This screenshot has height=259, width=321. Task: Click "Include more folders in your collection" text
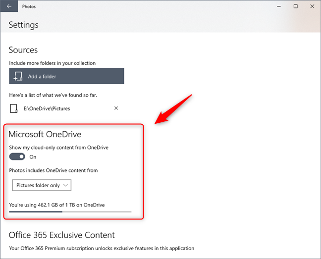click(x=52, y=63)
